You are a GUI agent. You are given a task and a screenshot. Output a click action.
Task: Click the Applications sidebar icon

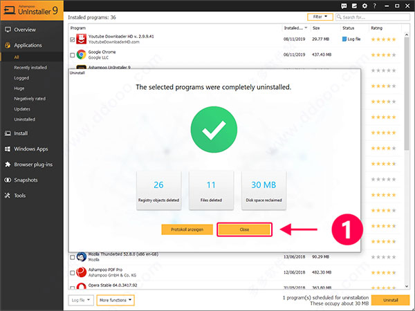pyautogui.click(x=8, y=45)
